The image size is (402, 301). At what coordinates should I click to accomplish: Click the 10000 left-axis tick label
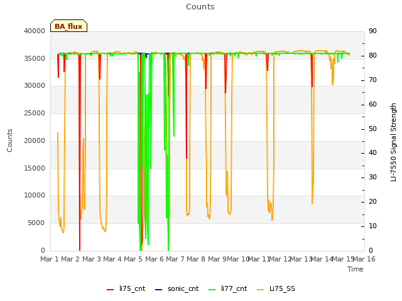35,195
